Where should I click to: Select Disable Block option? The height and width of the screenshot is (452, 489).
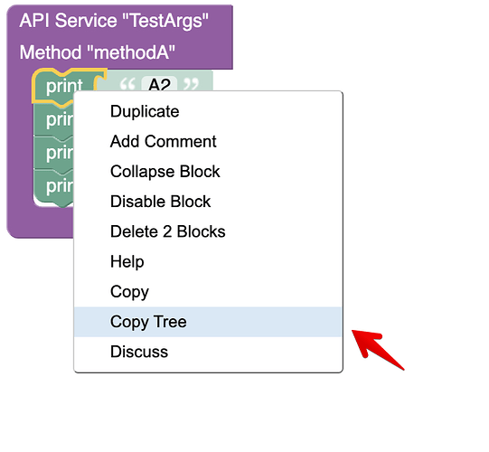click(x=208, y=202)
